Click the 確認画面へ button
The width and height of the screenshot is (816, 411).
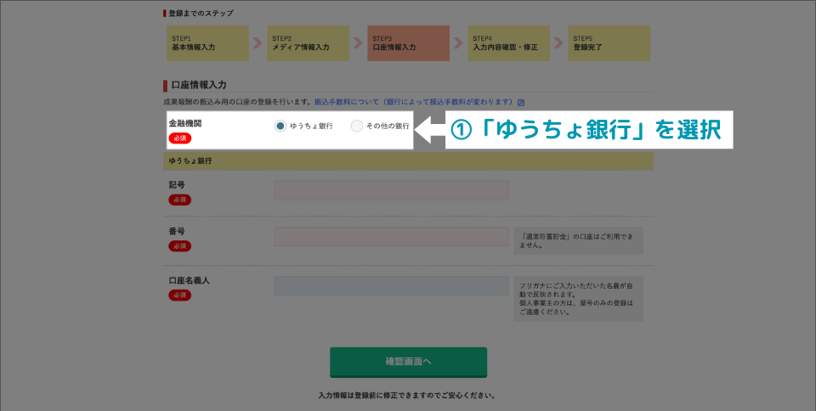coord(408,362)
